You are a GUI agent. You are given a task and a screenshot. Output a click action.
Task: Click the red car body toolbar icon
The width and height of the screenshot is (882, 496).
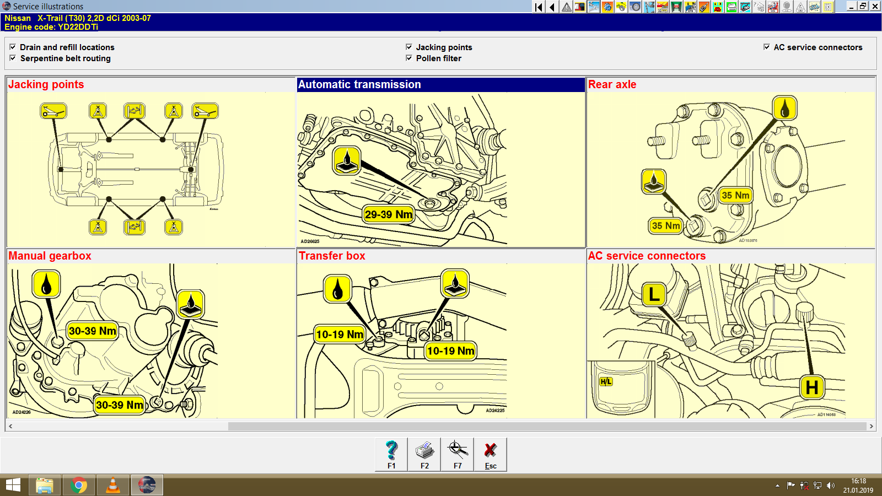pyautogui.click(x=663, y=7)
